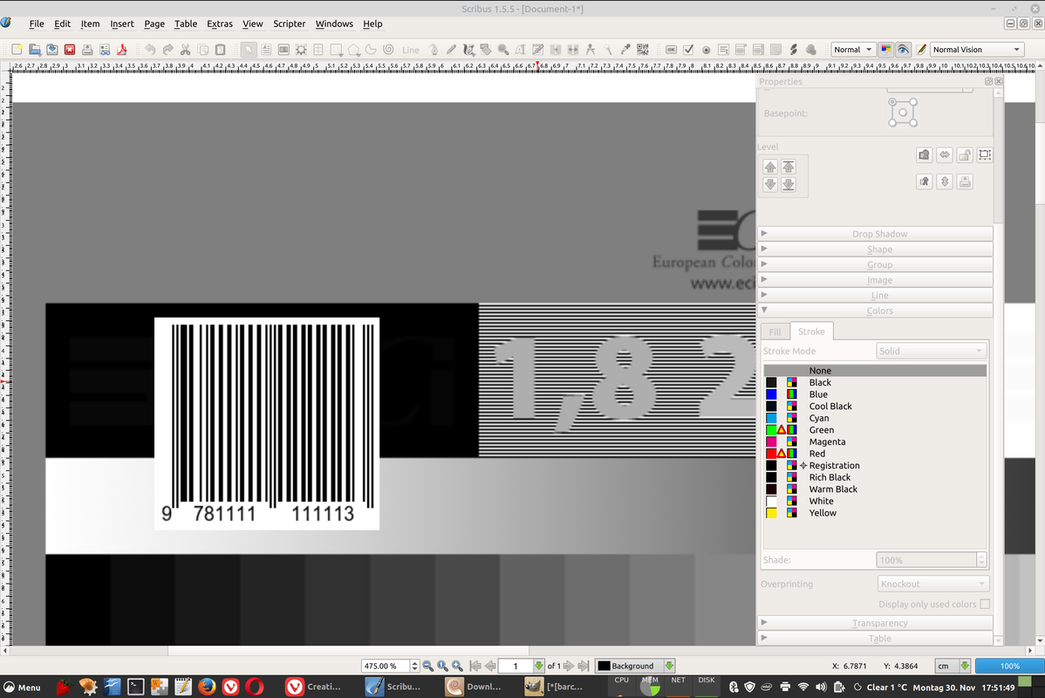1045x698 pixels.
Task: Open the Extras menu
Action: point(220,24)
